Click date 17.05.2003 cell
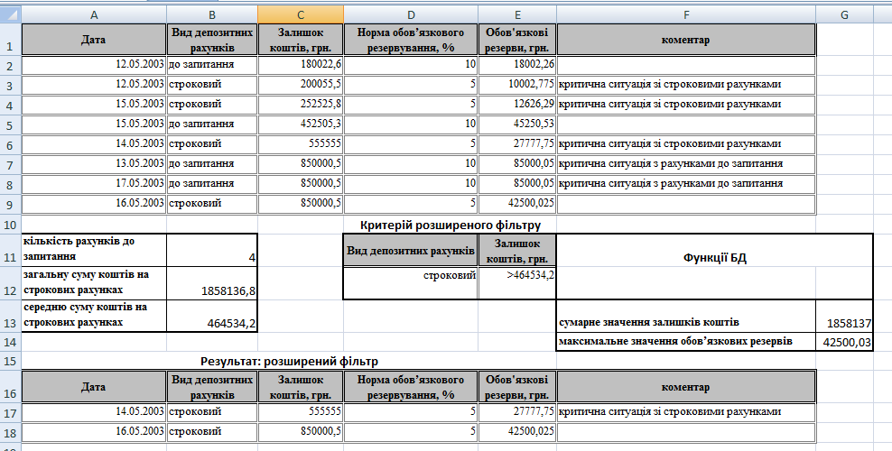892x451 pixels. click(x=94, y=184)
